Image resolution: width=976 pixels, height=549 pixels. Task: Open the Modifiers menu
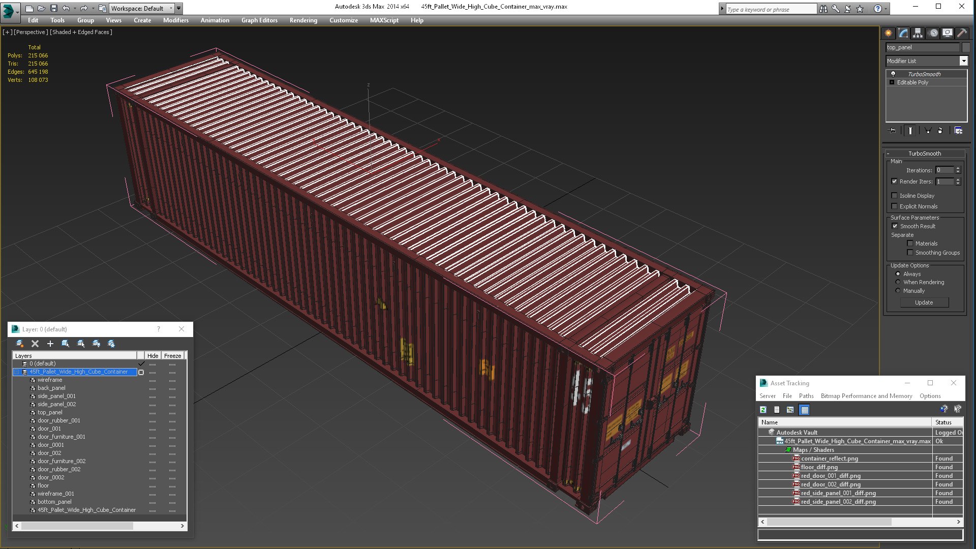click(175, 20)
